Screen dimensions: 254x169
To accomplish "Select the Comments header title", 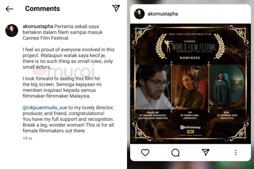I will tap(42, 8).
